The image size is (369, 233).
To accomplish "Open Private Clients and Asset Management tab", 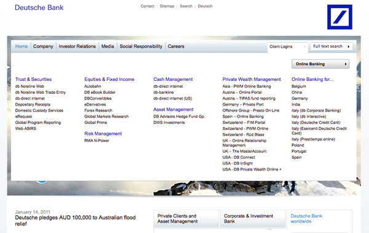I will point(186,219).
